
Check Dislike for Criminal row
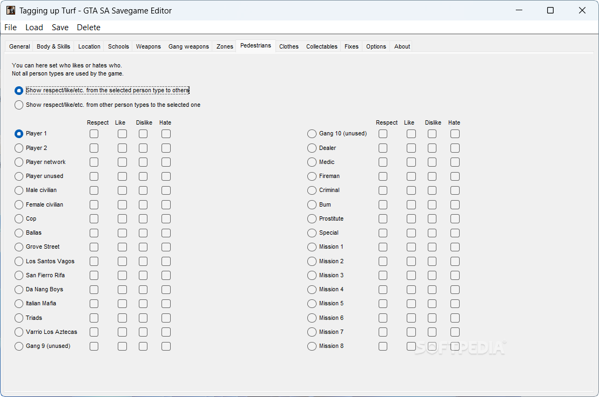pyautogui.click(x=432, y=190)
